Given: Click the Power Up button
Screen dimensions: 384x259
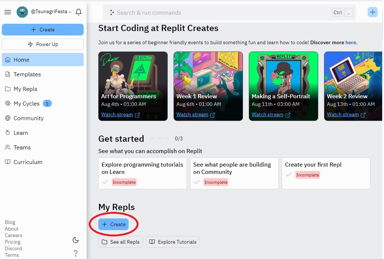Looking at the screenshot, I should 43,44.
